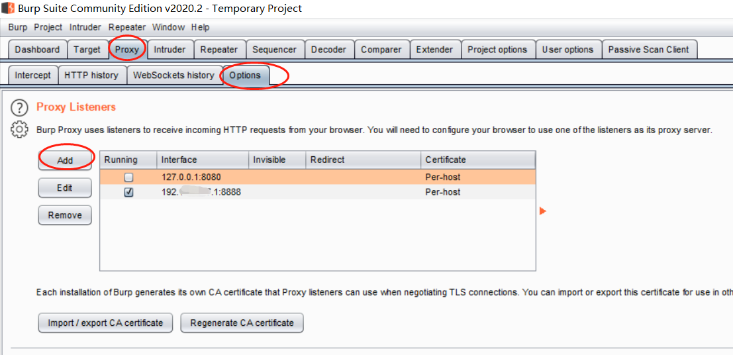This screenshot has width=733, height=355.
Task: Open the Window menu
Action: click(168, 27)
